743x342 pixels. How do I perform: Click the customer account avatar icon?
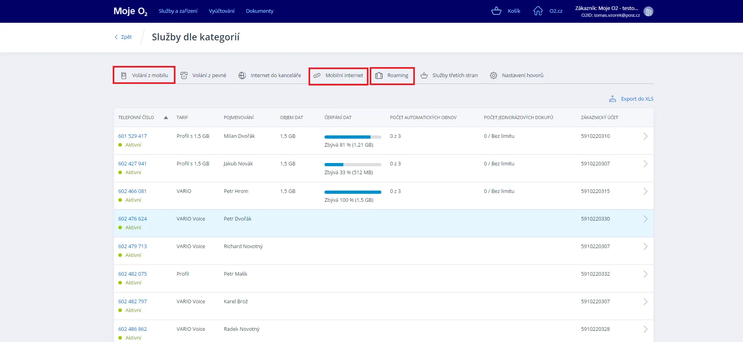[648, 12]
